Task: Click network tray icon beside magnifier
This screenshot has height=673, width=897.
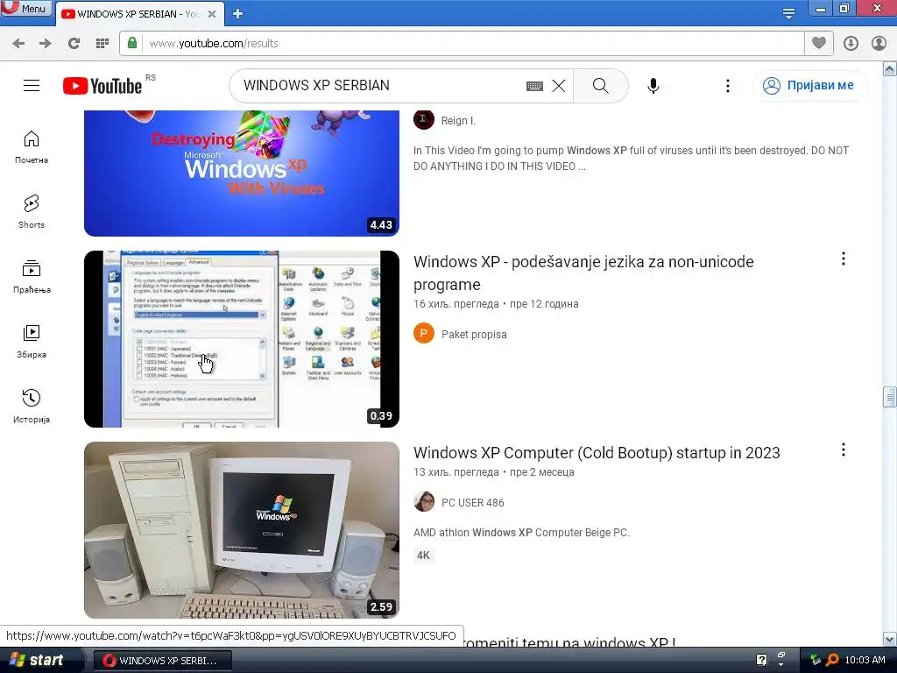Action: pyautogui.click(x=816, y=661)
